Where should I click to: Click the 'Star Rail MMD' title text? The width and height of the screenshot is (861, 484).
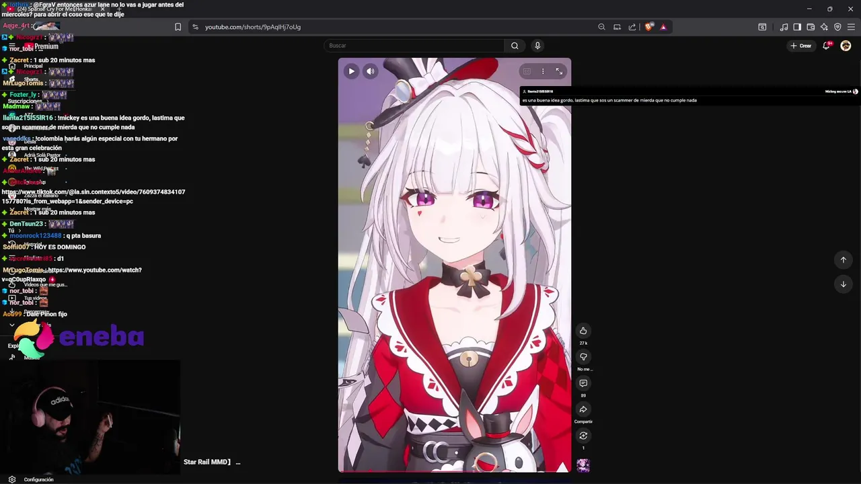coord(207,462)
